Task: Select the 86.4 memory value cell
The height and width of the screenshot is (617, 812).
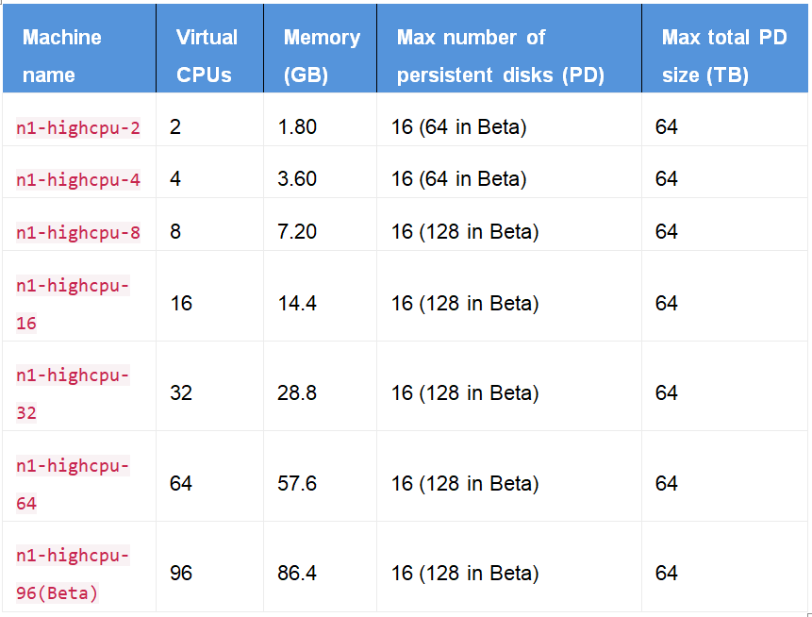Action: pos(297,574)
